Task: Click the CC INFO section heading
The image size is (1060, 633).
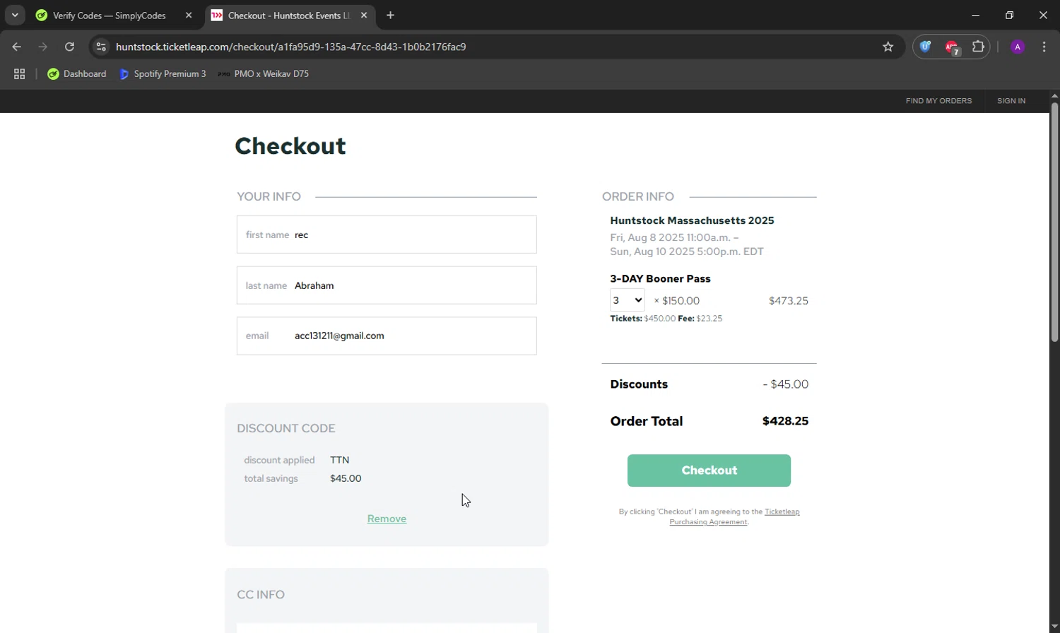Action: (261, 595)
